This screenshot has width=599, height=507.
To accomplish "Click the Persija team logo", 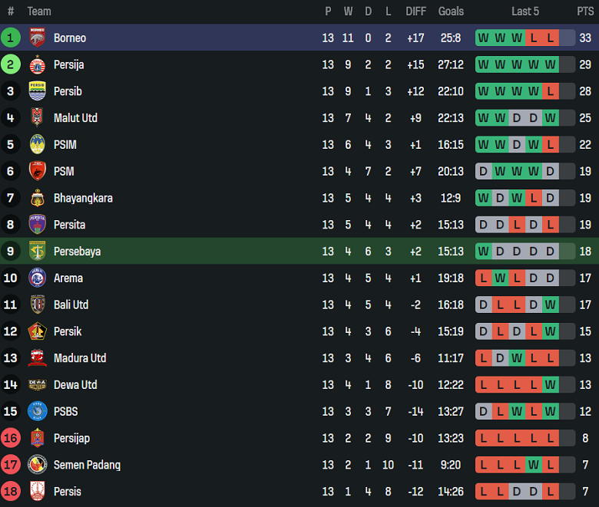I will point(37,65).
